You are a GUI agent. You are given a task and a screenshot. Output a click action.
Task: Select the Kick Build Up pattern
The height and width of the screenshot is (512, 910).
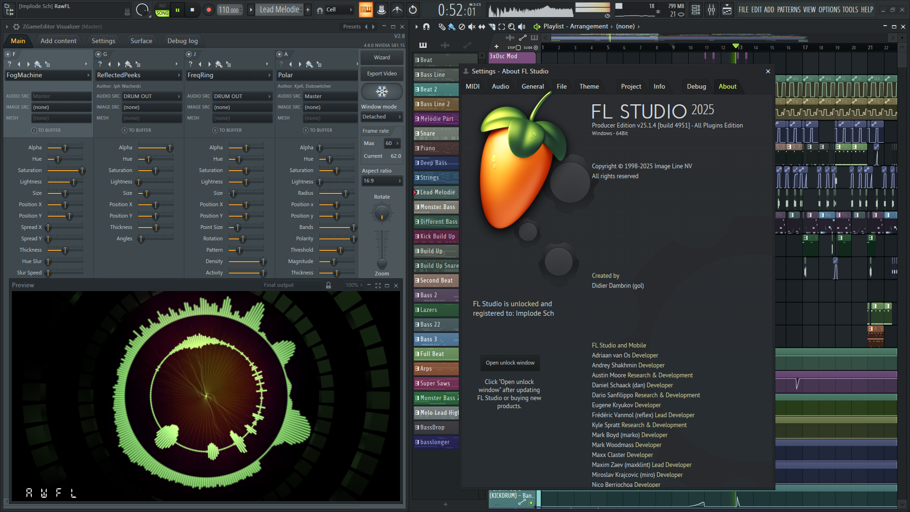tap(437, 236)
